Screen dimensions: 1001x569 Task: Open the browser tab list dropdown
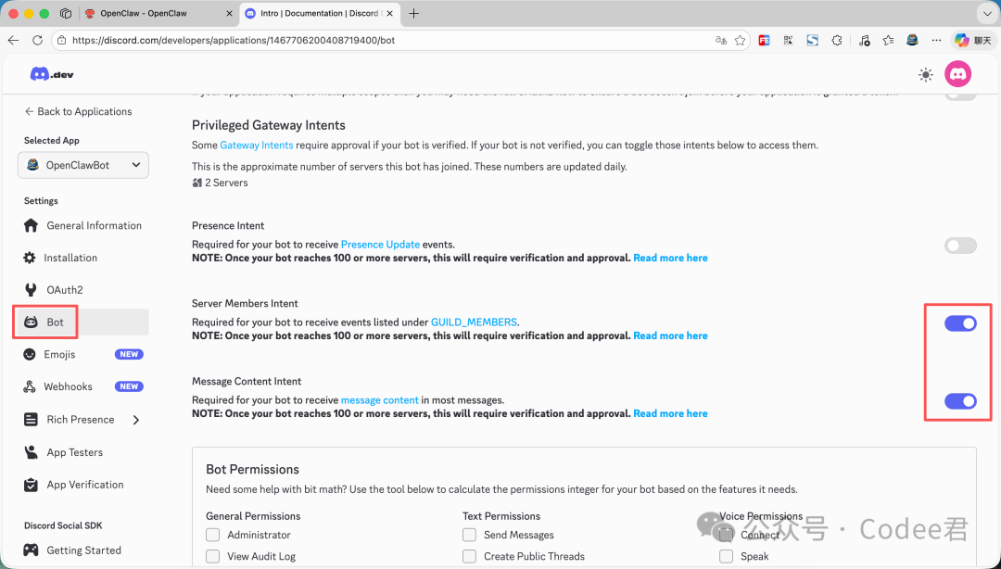[988, 13]
